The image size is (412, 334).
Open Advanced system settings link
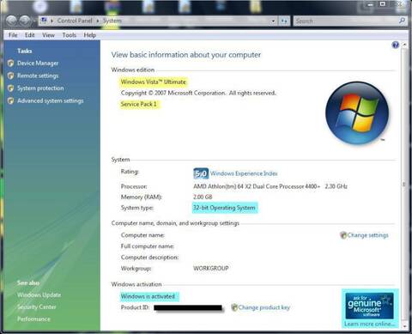tap(51, 100)
